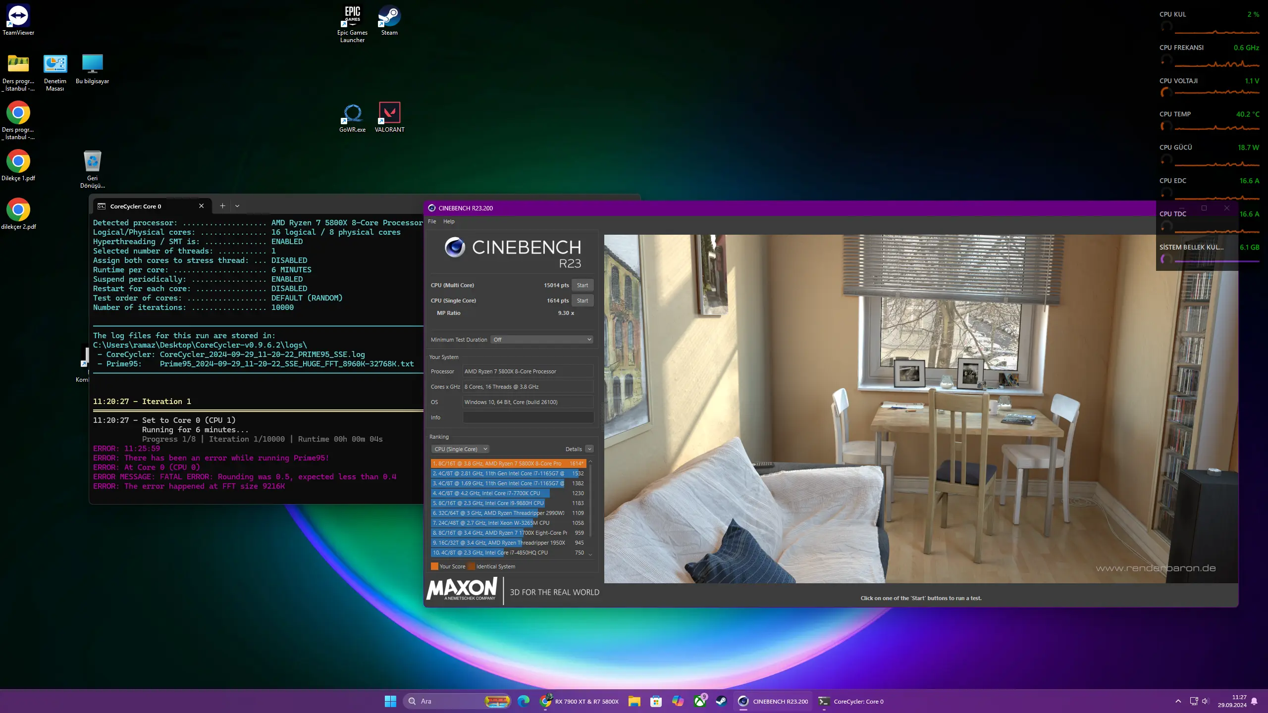Image resolution: width=1268 pixels, height=713 pixels.
Task: Switch to CINEBENCH R23.200 taskbar button
Action: [773, 701]
